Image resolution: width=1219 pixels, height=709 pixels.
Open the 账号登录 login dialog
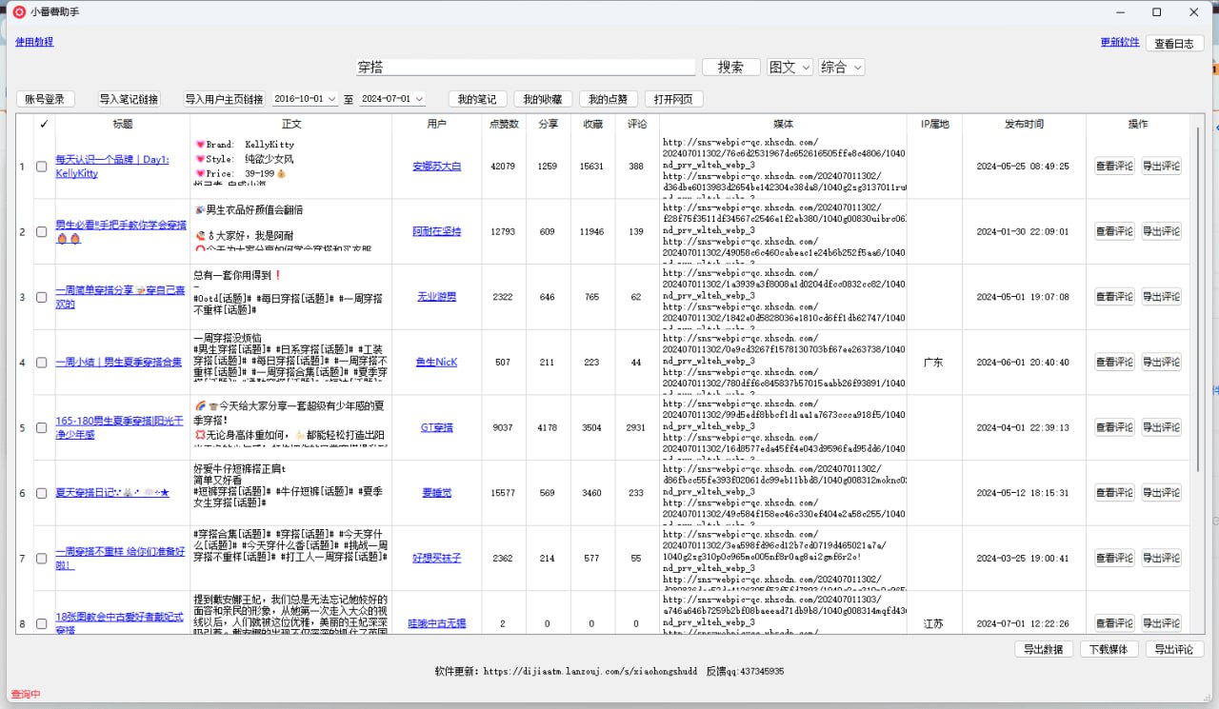45,99
